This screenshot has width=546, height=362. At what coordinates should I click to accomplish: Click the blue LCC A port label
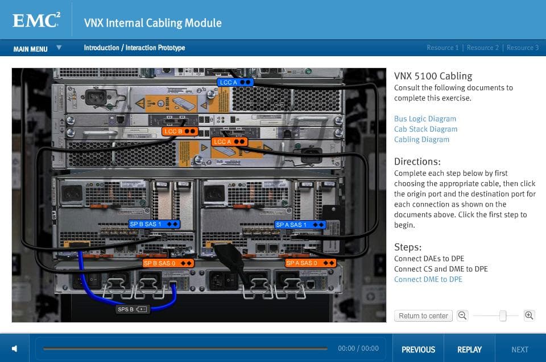click(x=235, y=82)
